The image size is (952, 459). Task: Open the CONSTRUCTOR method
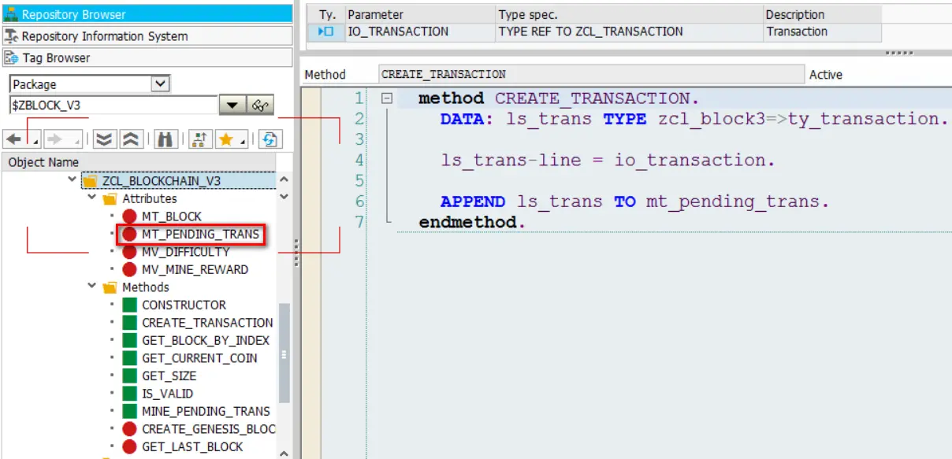coord(184,305)
